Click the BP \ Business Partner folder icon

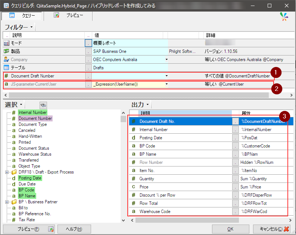[14, 202]
